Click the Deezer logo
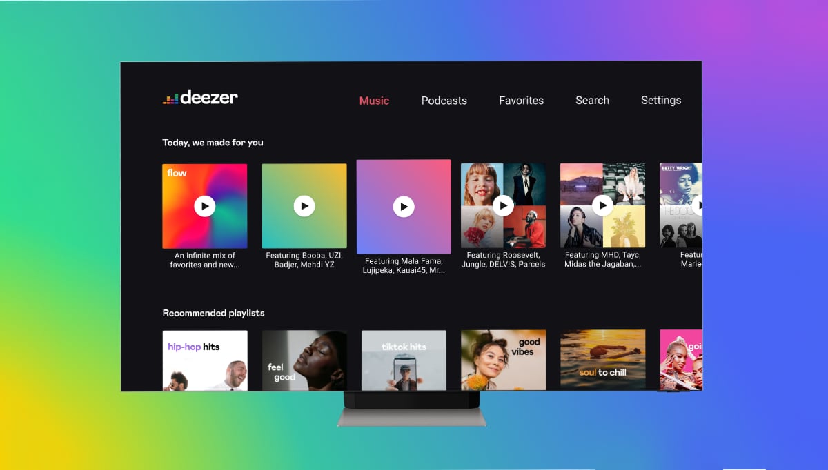Screen dimensions: 828x470 200,98
